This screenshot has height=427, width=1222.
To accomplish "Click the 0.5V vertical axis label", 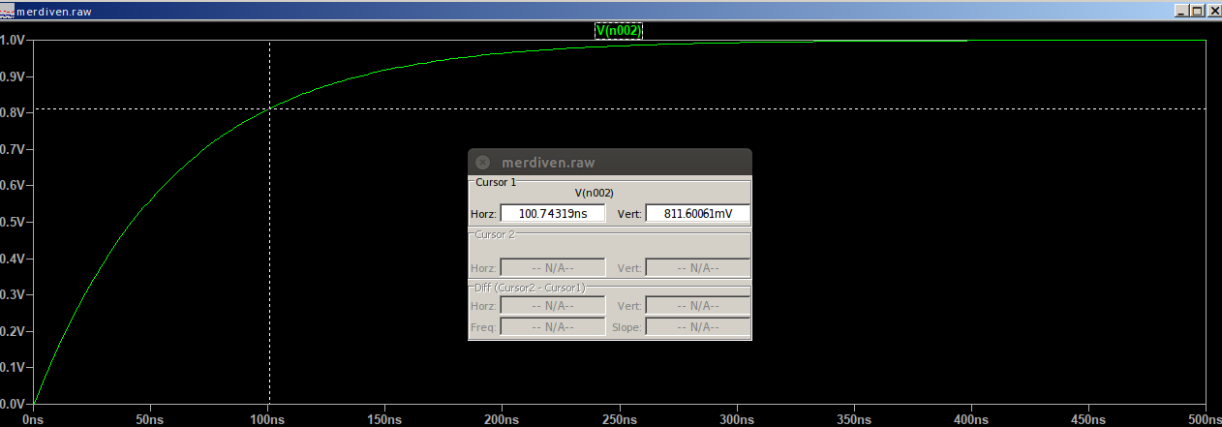I will click(12, 222).
